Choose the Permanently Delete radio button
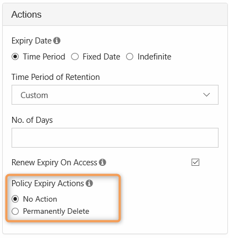The width and height of the screenshot is (229, 238). pyautogui.click(x=15, y=212)
